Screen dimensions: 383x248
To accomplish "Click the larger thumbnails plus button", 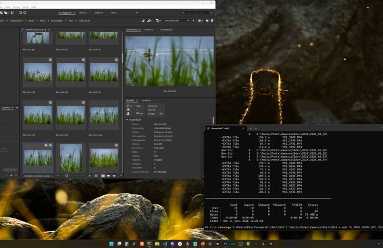I will (x=89, y=176).
